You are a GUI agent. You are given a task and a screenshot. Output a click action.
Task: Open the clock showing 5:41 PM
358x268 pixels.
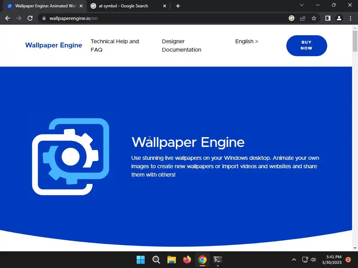(332, 260)
